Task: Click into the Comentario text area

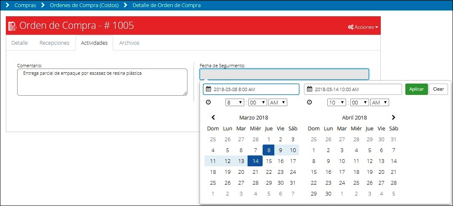Action: (102, 82)
